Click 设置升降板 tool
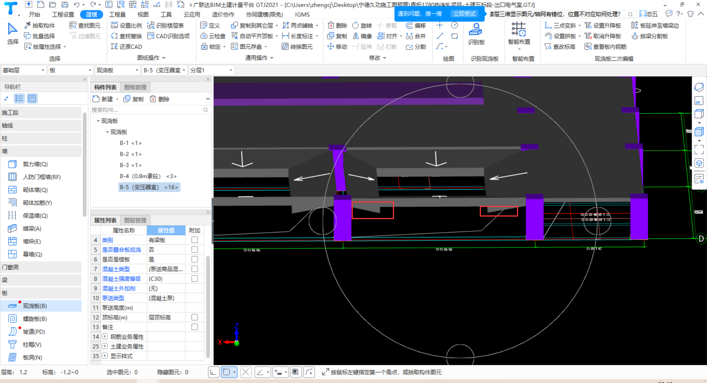 pyautogui.click(x=603, y=25)
